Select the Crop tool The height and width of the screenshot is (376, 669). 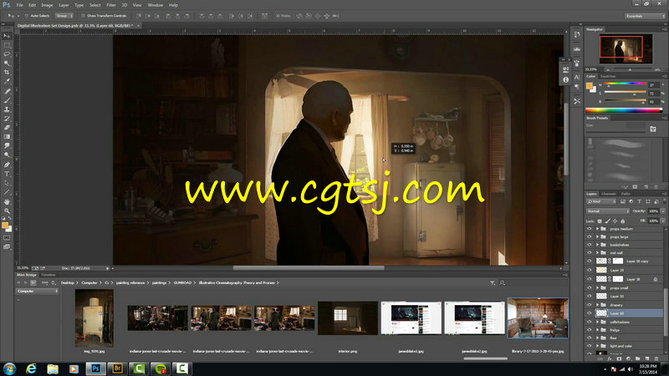click(x=7, y=72)
